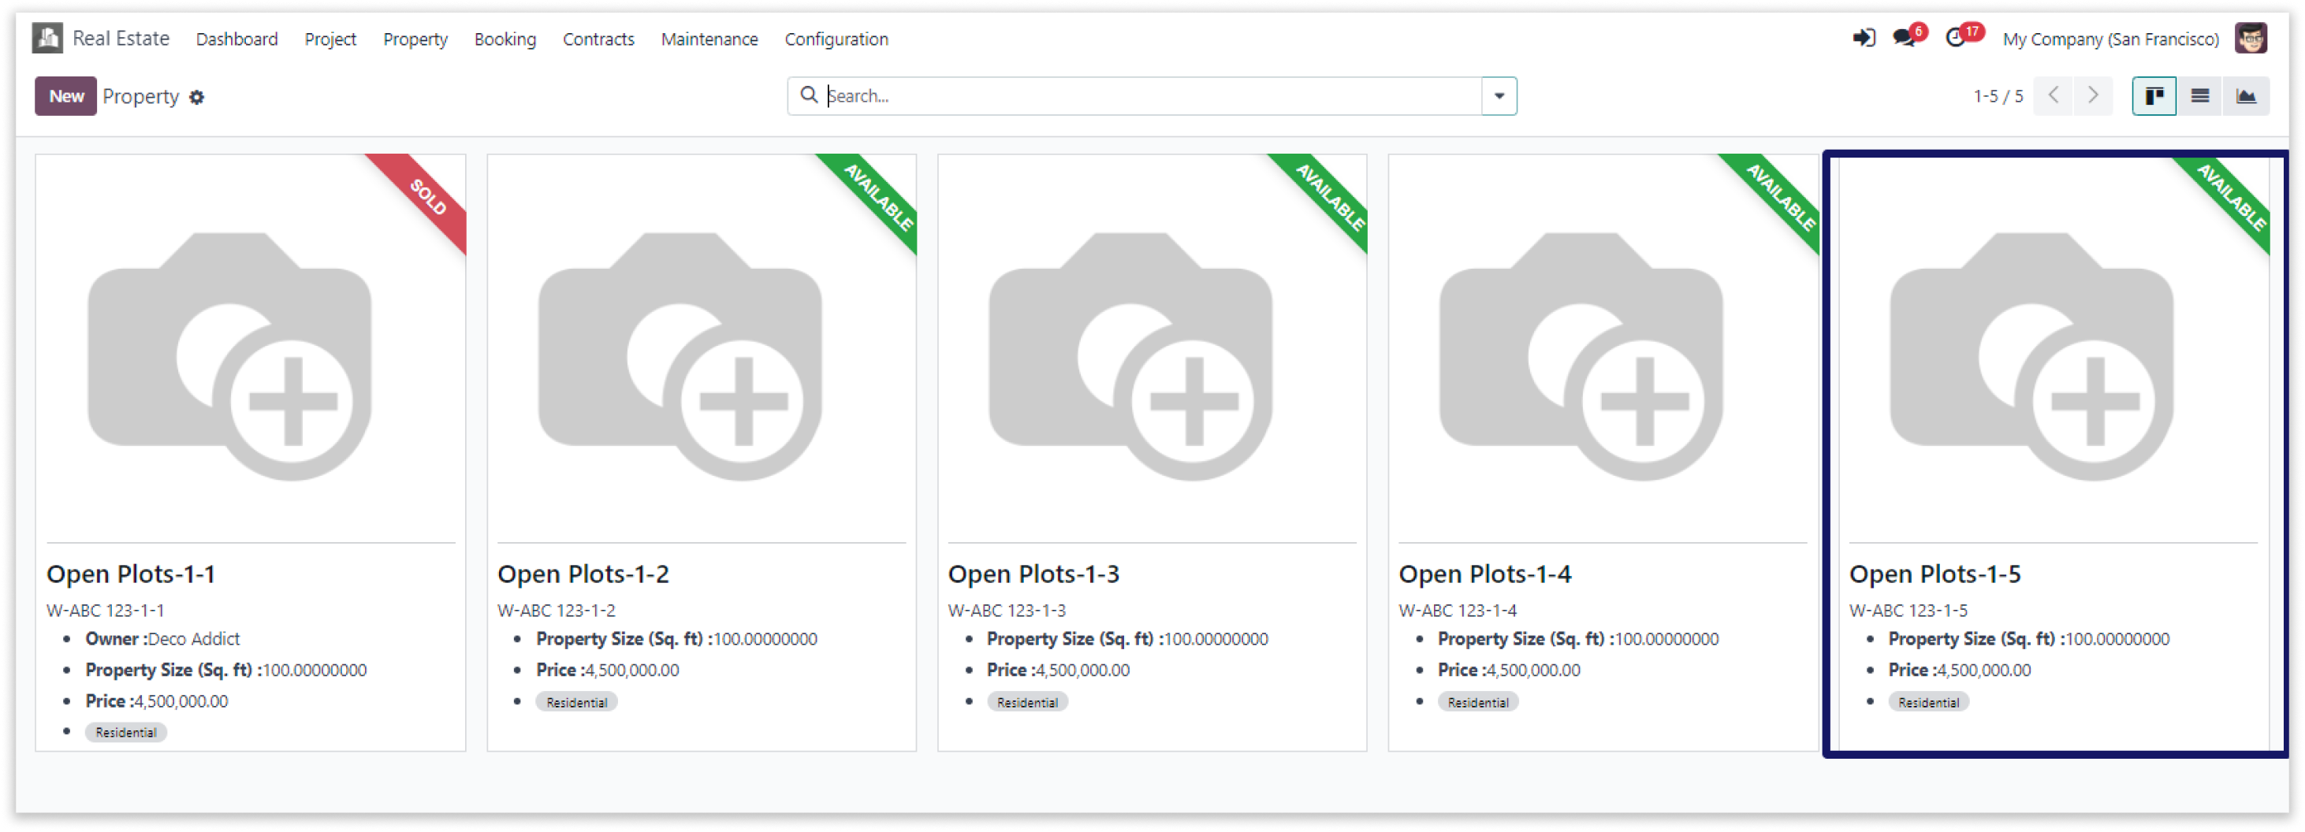Click the AVAILABLE ribbon on Open Plots-1-2

[878, 196]
